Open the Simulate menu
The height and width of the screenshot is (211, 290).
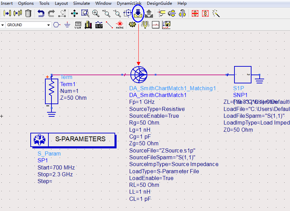[81, 3]
